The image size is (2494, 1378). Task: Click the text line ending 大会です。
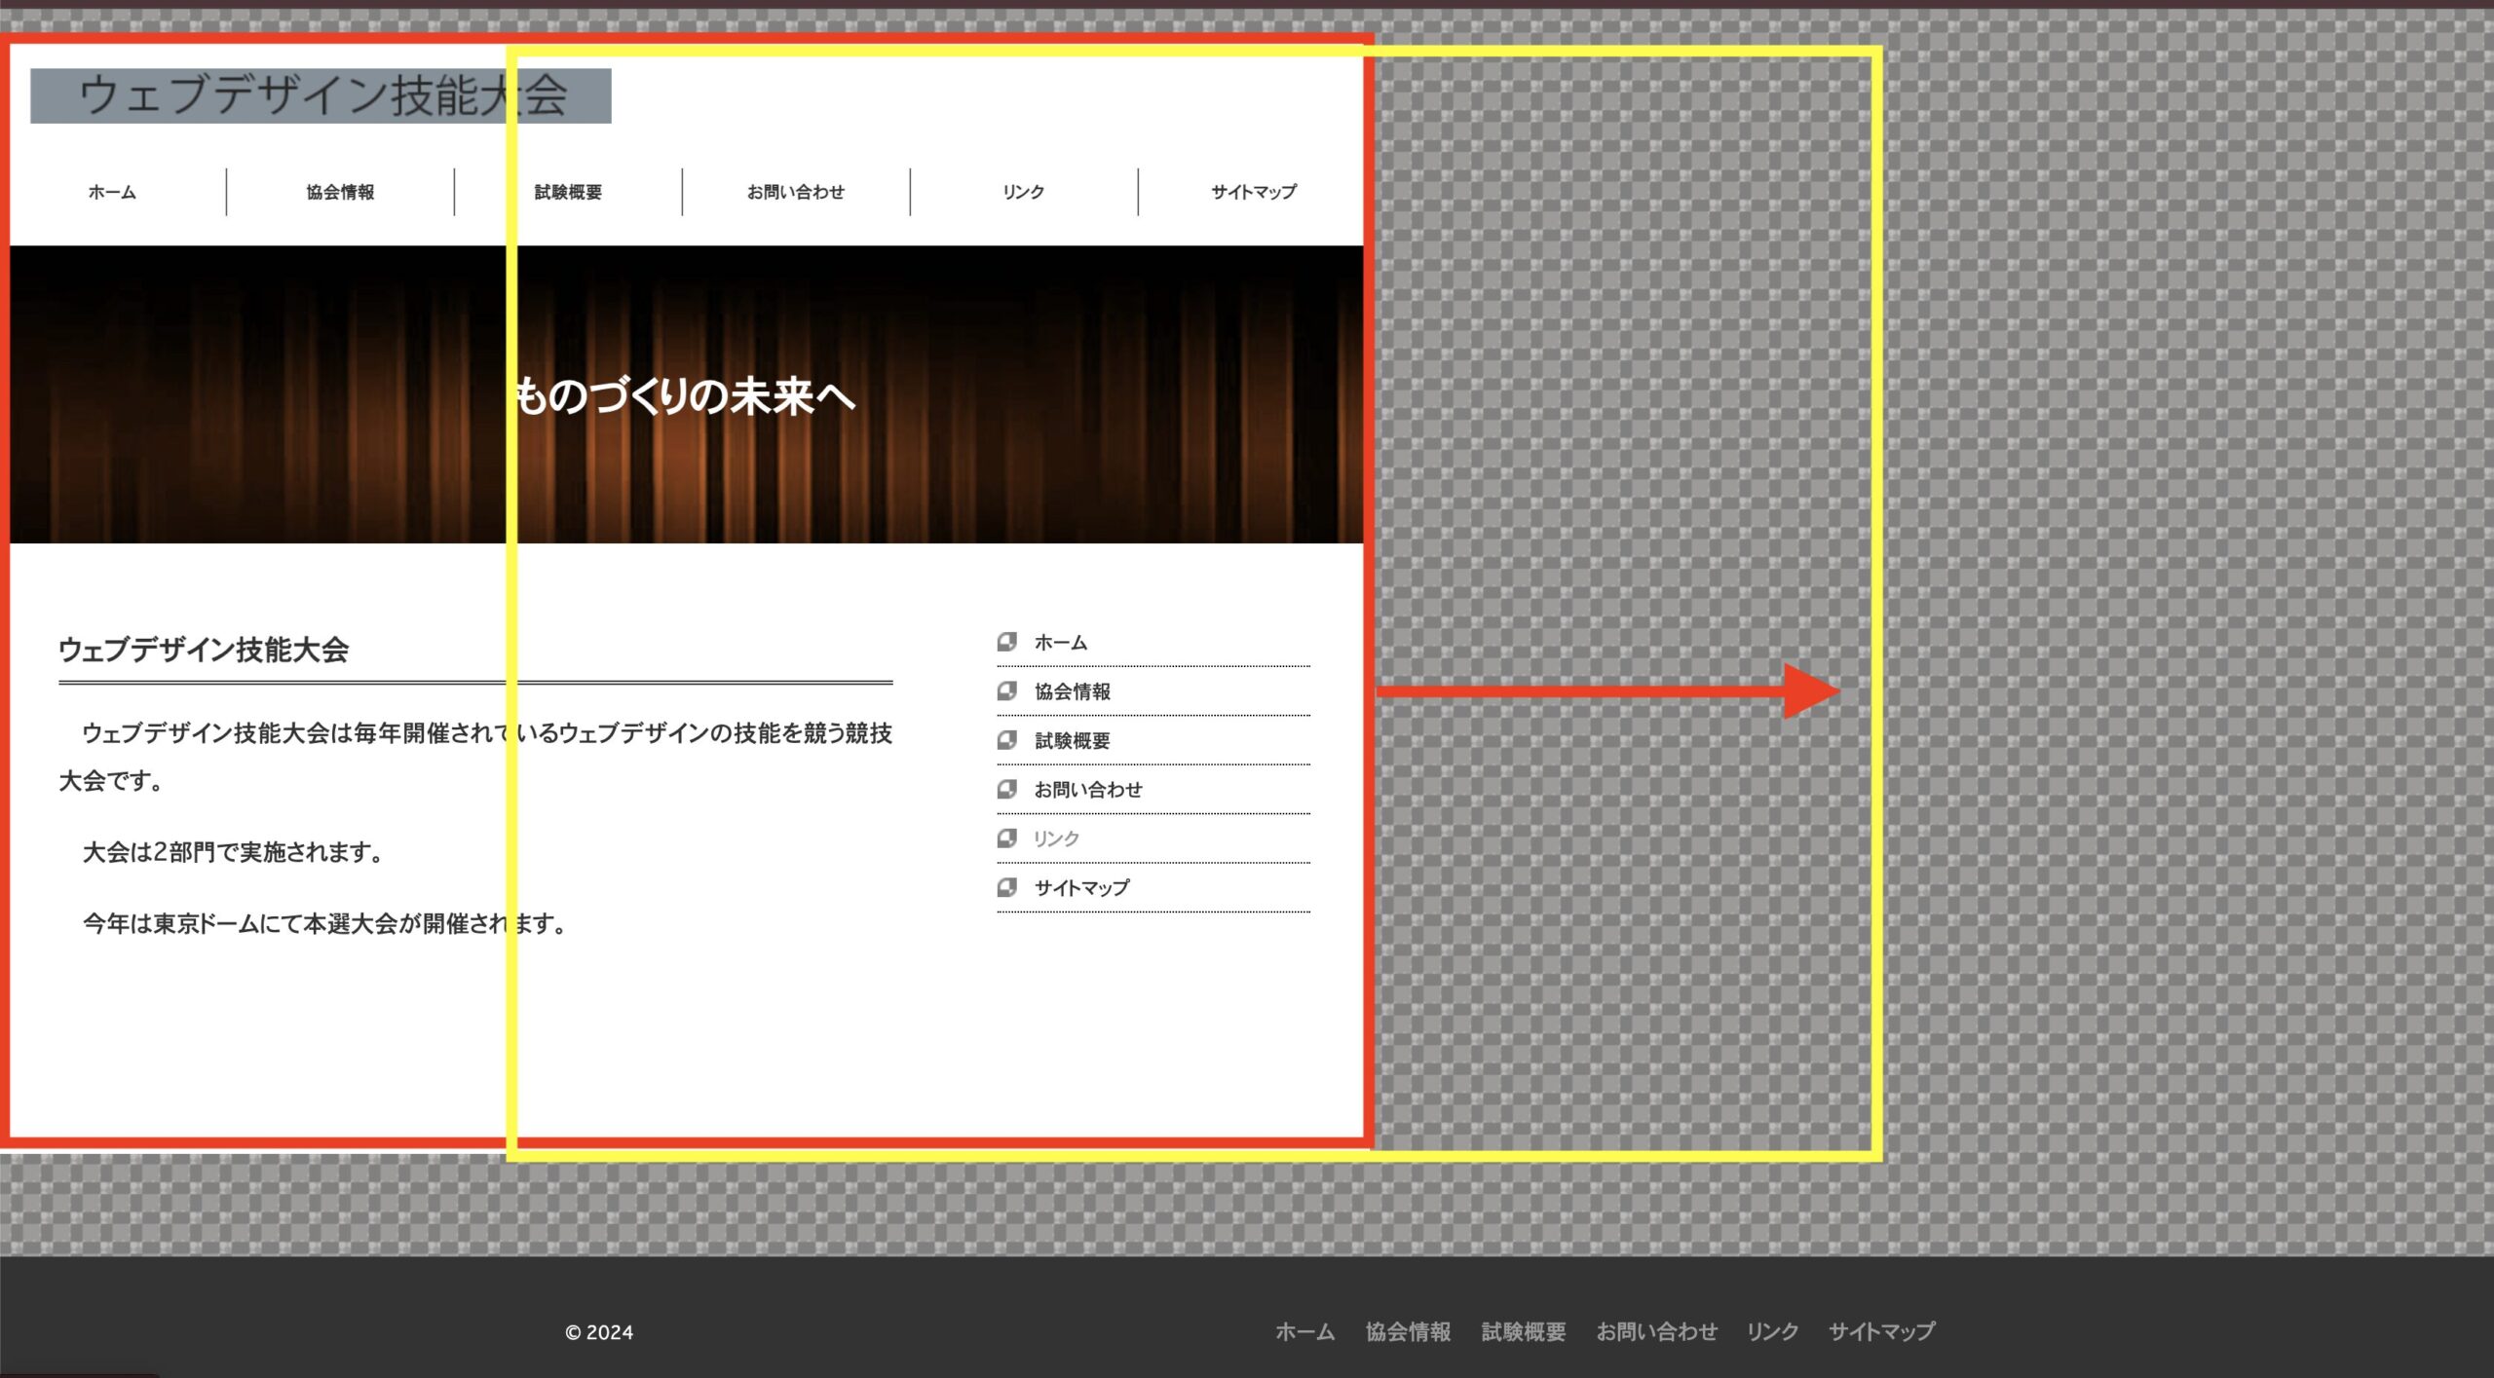pyautogui.click(x=111, y=780)
